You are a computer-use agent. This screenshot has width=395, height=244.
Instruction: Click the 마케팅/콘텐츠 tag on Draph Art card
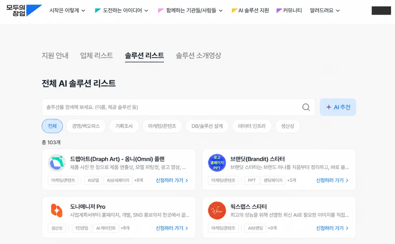[63, 180]
